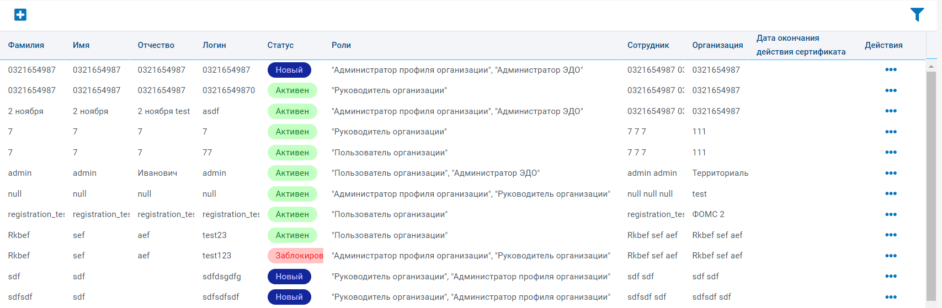Select organization cell ФОМС 2

click(708, 214)
